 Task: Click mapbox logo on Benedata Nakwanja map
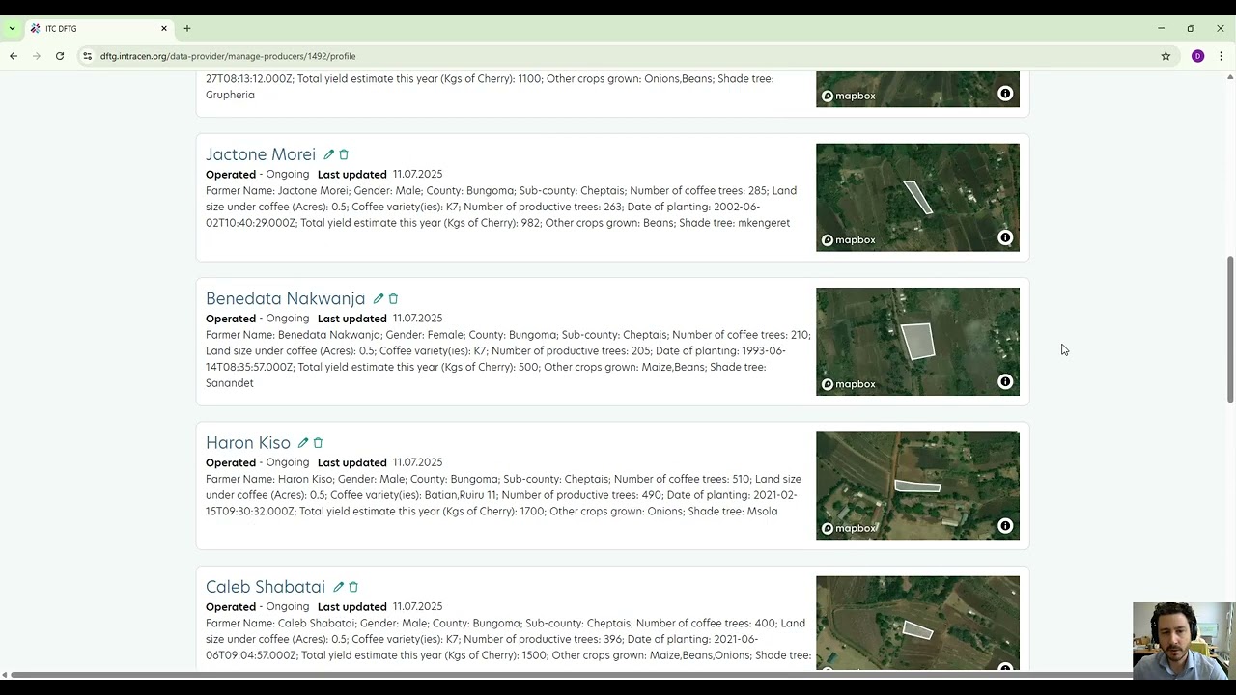point(849,384)
